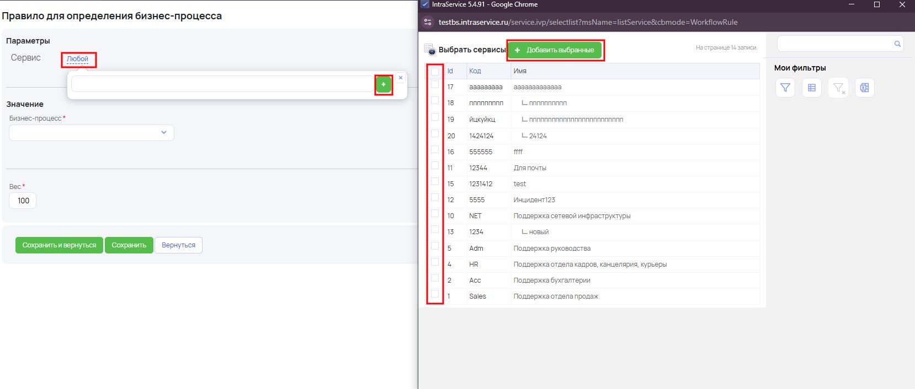Click the clear filter icon

point(838,88)
